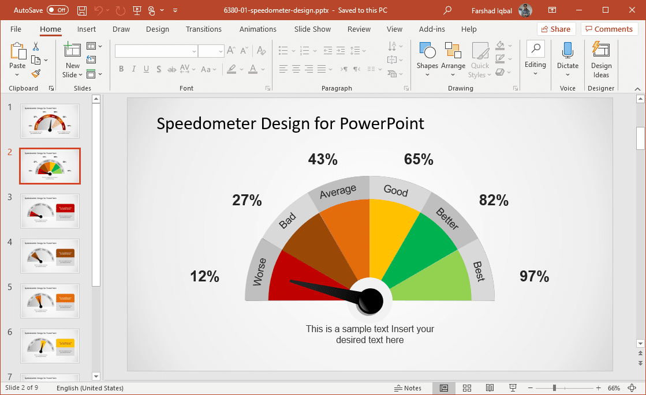Screen dimensions: 646x395
Task: Toggle the Notes pane
Action: point(408,388)
